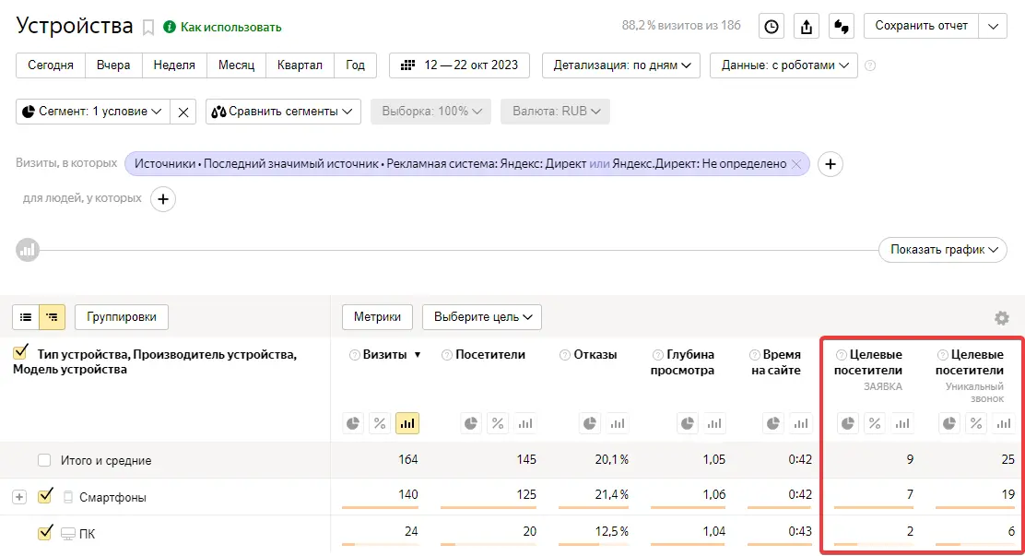This screenshot has height=556, width=1025.
Task: Select pie chart icon under Визиты
Action: click(x=353, y=423)
